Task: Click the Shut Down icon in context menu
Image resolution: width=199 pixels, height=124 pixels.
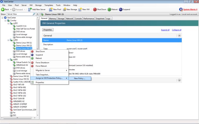Action: click(32, 52)
